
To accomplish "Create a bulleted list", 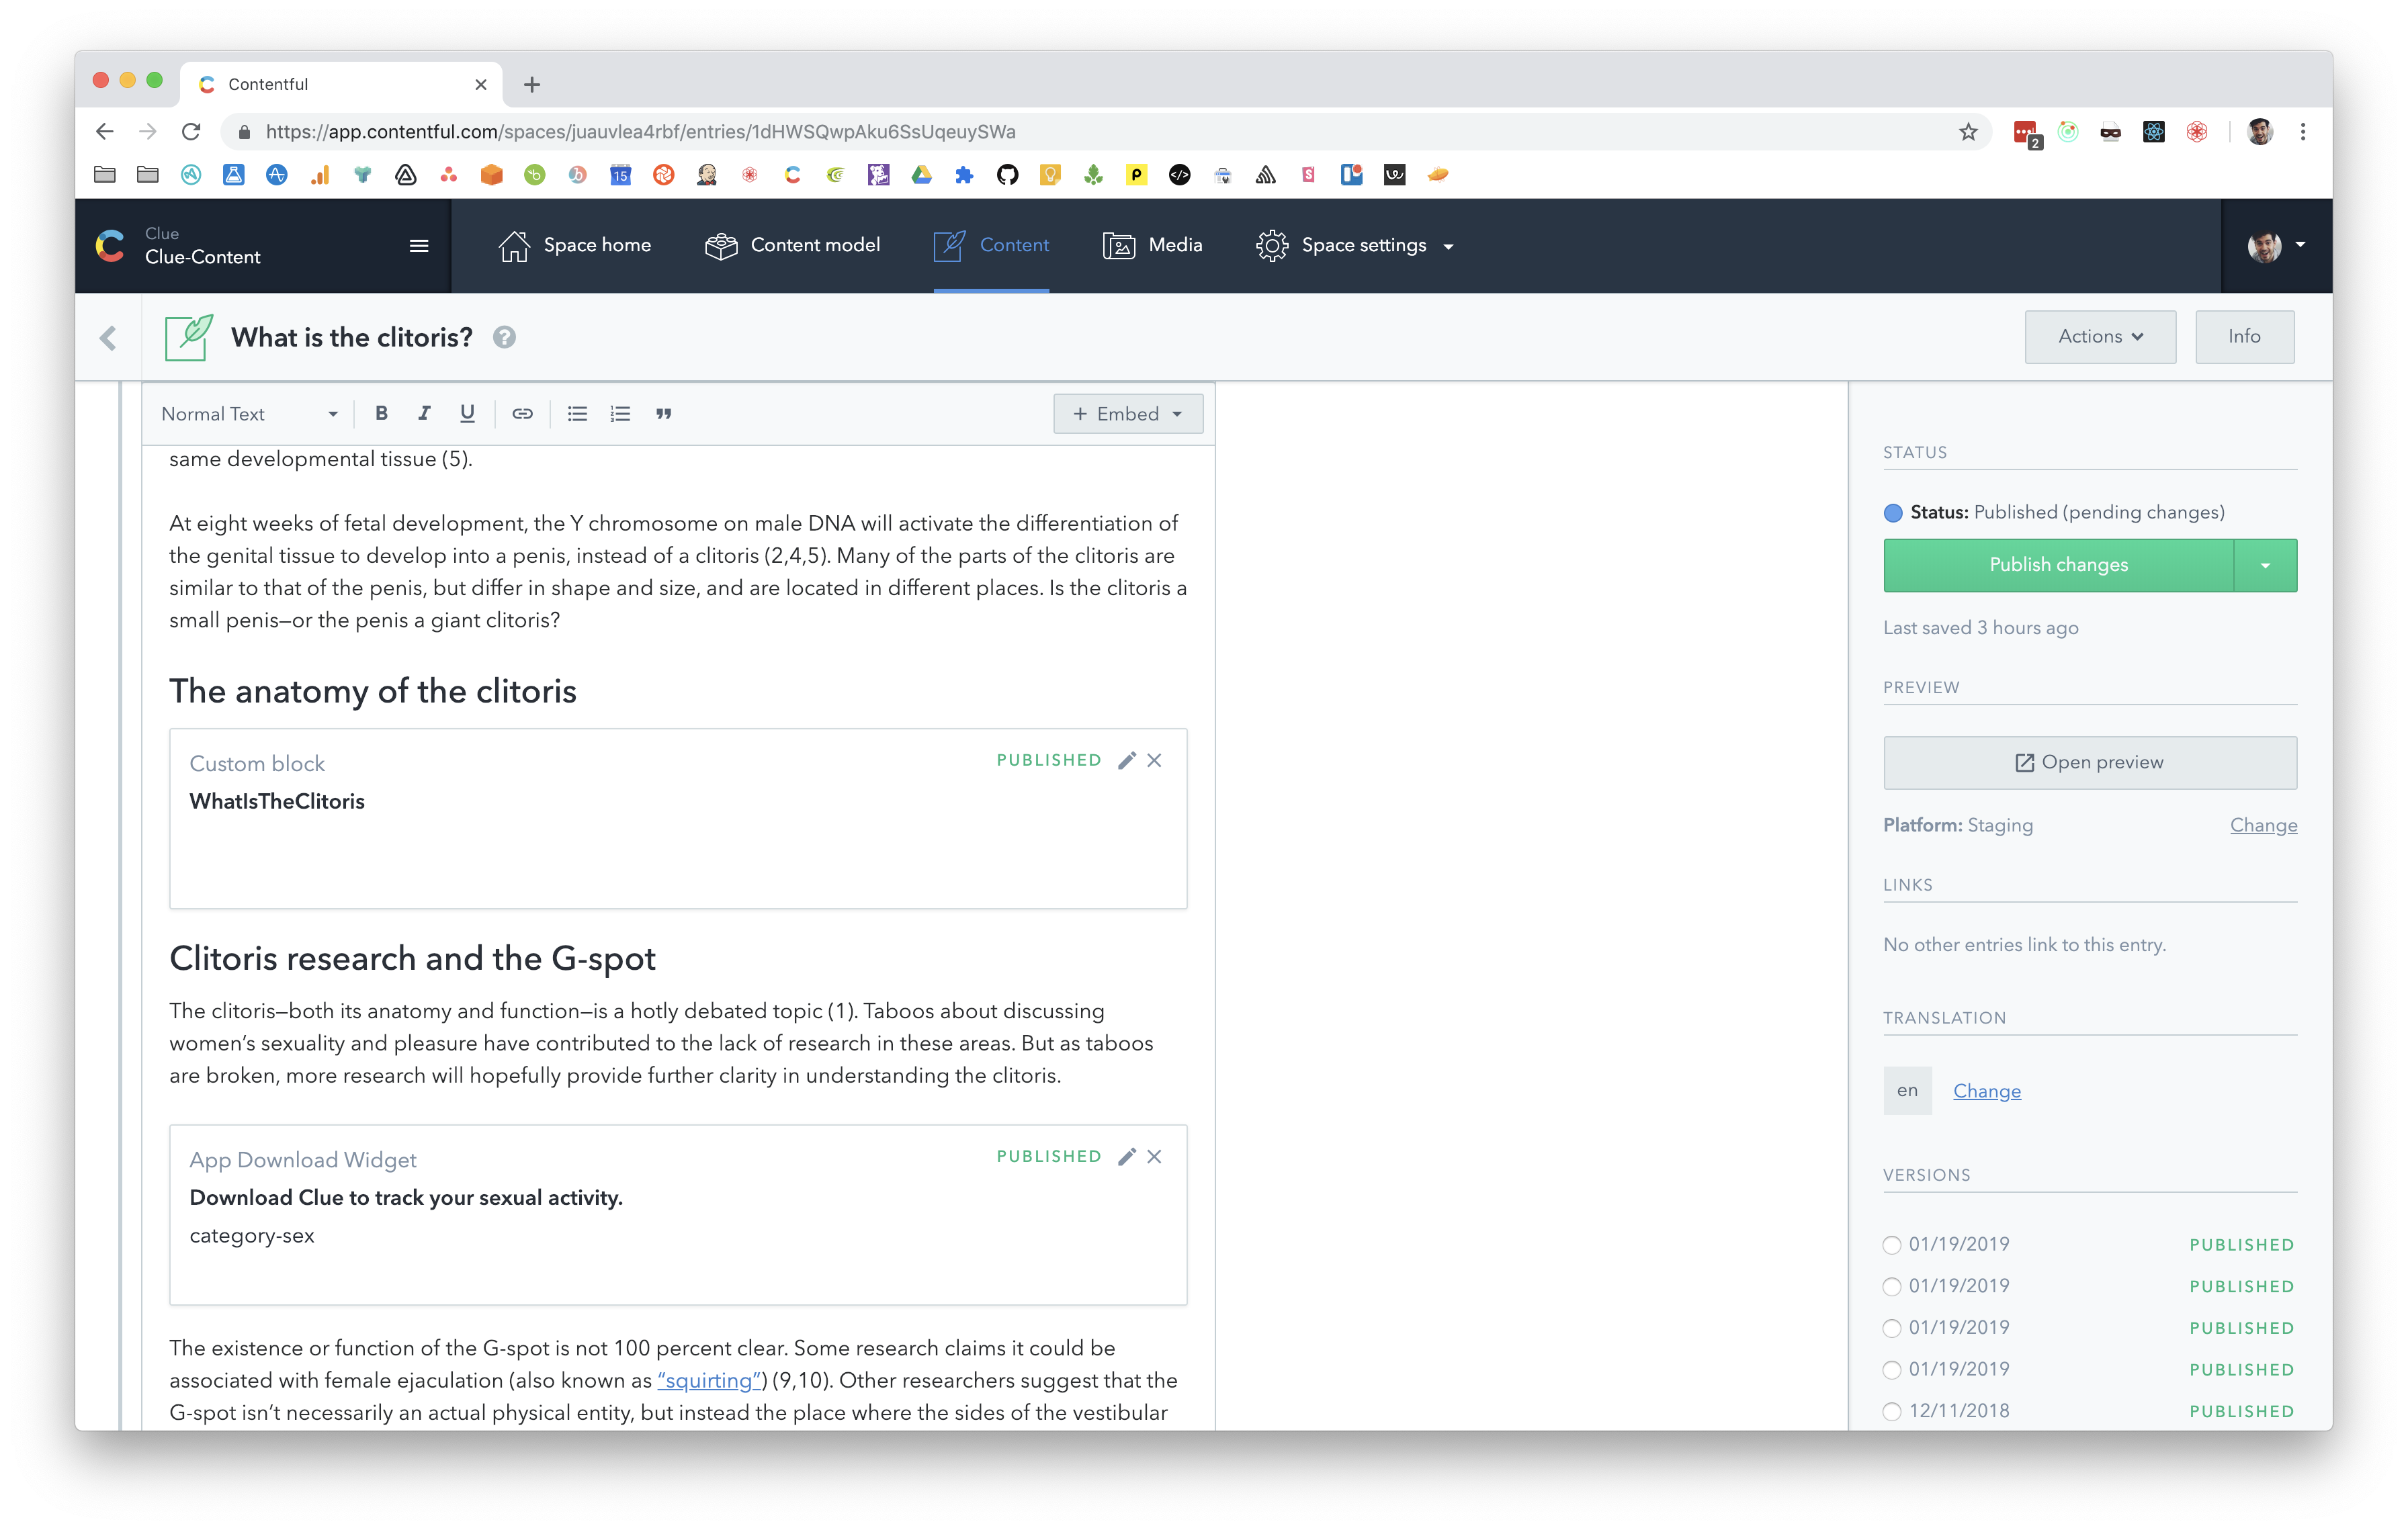I will pyautogui.click(x=577, y=414).
